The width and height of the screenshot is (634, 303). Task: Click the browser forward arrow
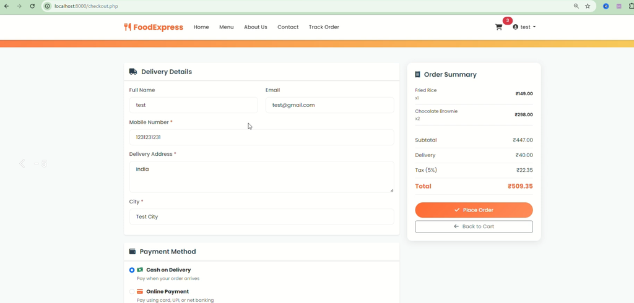[x=19, y=6]
